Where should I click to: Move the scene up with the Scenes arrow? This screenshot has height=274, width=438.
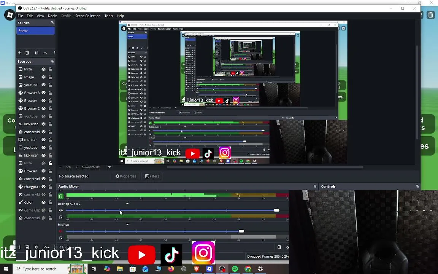click(x=45, y=53)
